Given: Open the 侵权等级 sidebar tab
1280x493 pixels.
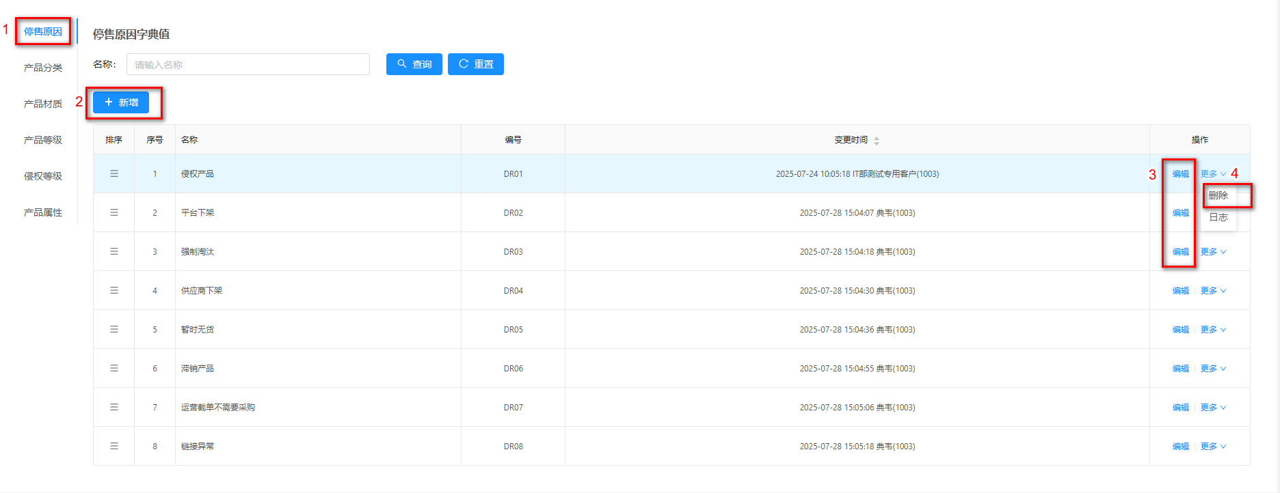Looking at the screenshot, I should point(43,176).
